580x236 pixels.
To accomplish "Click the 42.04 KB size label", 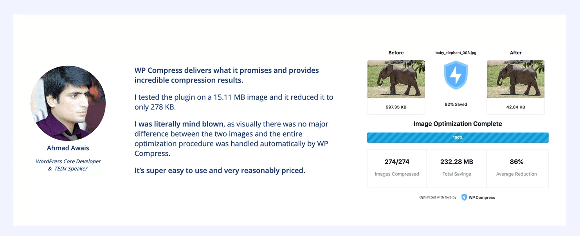I will [516, 107].
